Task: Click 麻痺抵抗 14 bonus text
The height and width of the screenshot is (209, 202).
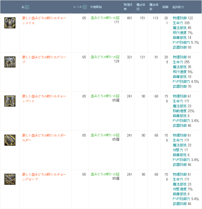Action: (182, 38)
